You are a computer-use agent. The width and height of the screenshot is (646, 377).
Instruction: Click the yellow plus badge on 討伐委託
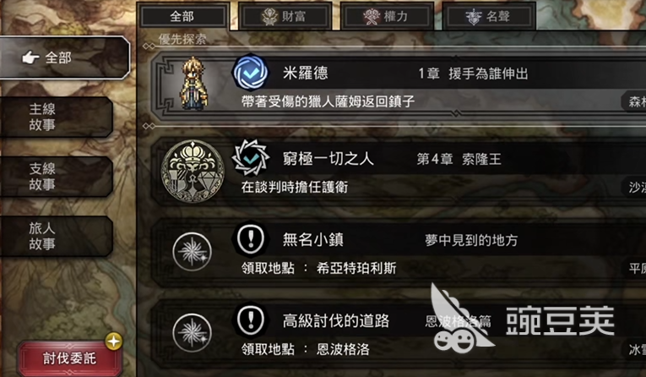click(114, 341)
